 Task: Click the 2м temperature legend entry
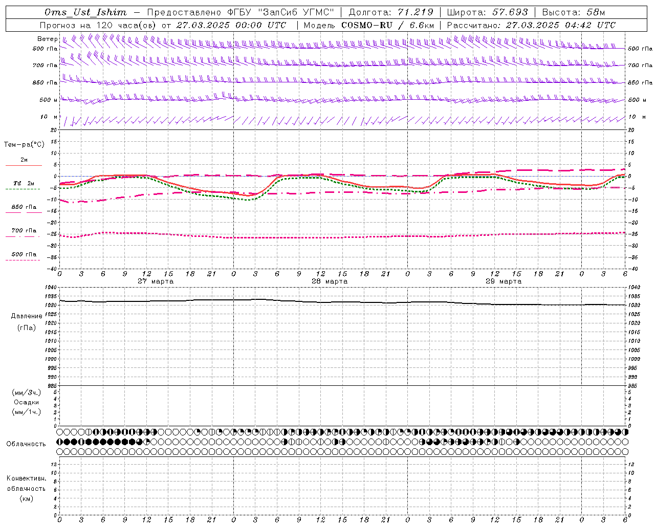pyautogui.click(x=24, y=160)
